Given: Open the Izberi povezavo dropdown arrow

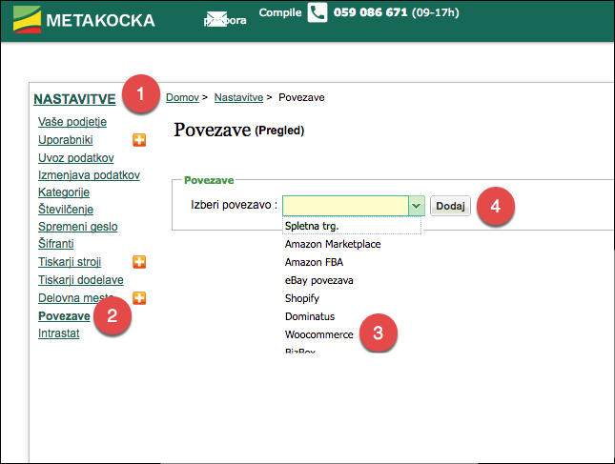Looking at the screenshot, I should click(x=416, y=206).
